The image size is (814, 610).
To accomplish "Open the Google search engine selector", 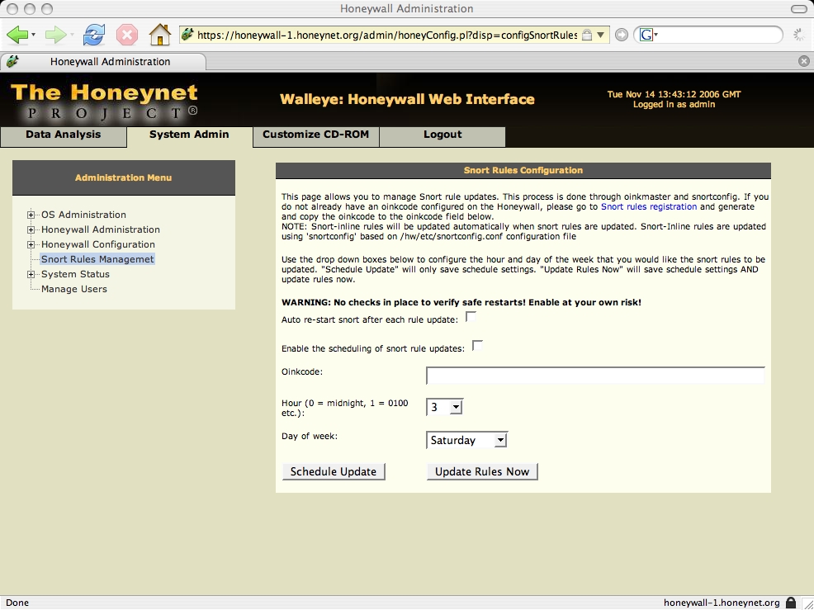I will pyautogui.click(x=648, y=35).
